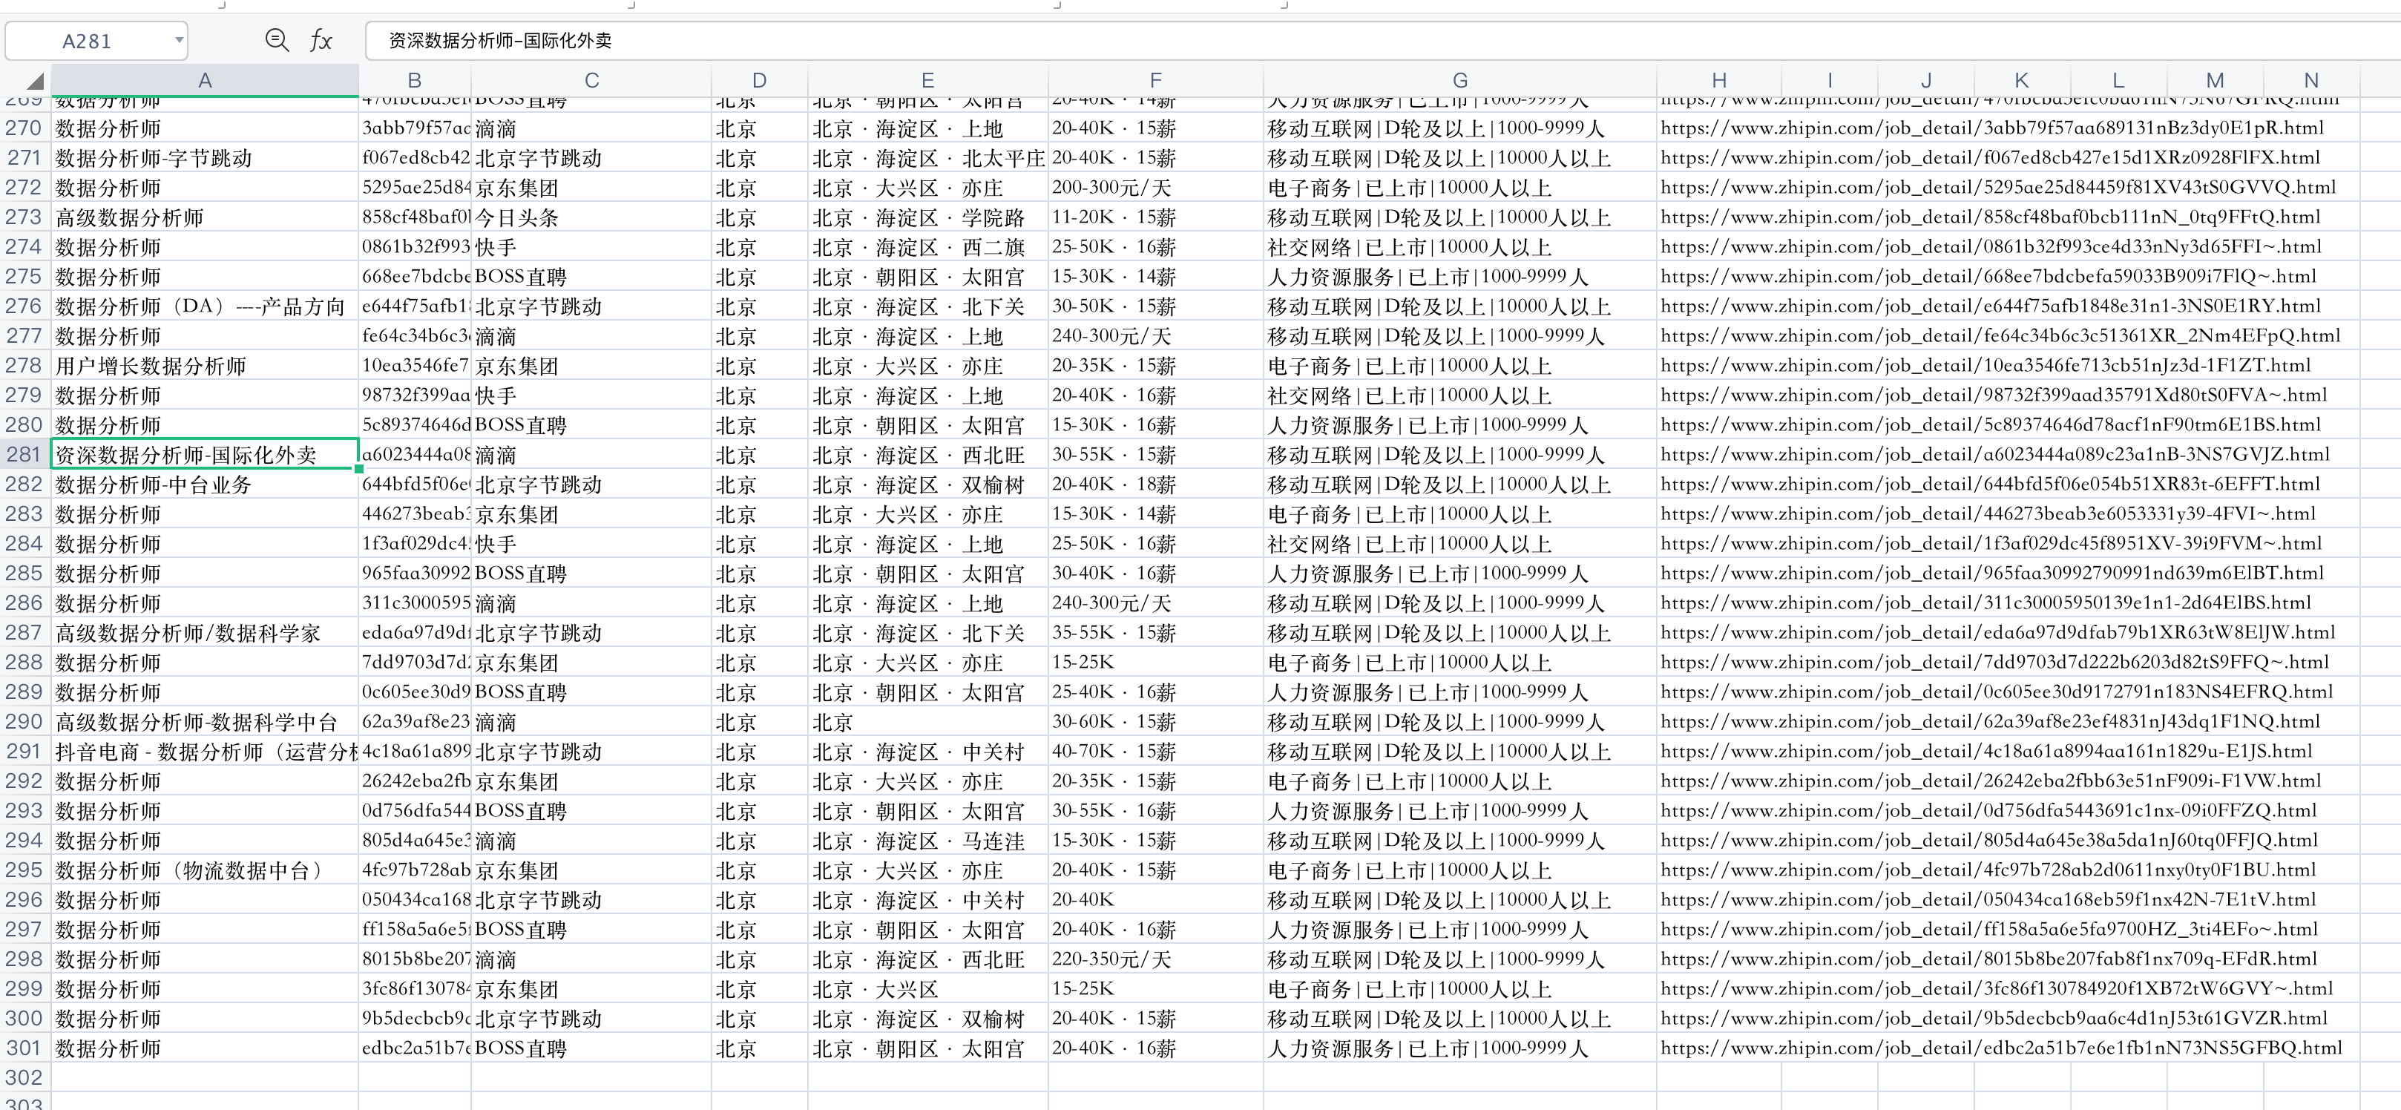Open the A281 name box dropdown arrow
The image size is (2401, 1110).
[x=178, y=40]
